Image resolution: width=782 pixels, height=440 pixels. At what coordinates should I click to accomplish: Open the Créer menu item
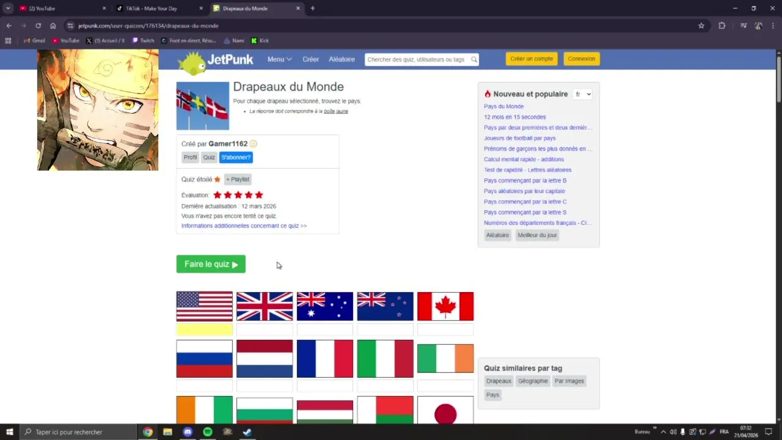coord(310,59)
